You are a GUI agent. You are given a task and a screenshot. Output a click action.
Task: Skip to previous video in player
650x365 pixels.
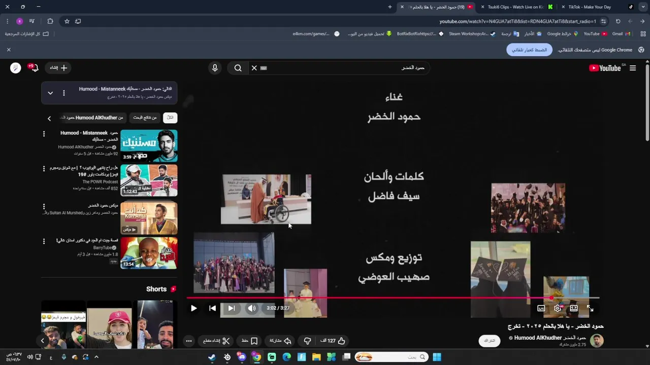[x=212, y=308]
